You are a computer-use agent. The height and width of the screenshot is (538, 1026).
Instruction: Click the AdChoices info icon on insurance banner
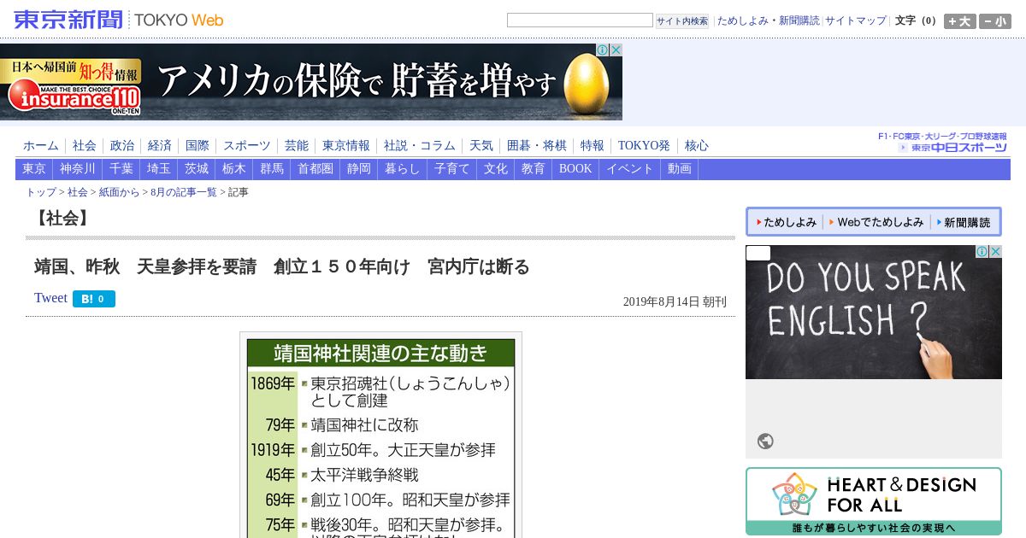(x=603, y=50)
